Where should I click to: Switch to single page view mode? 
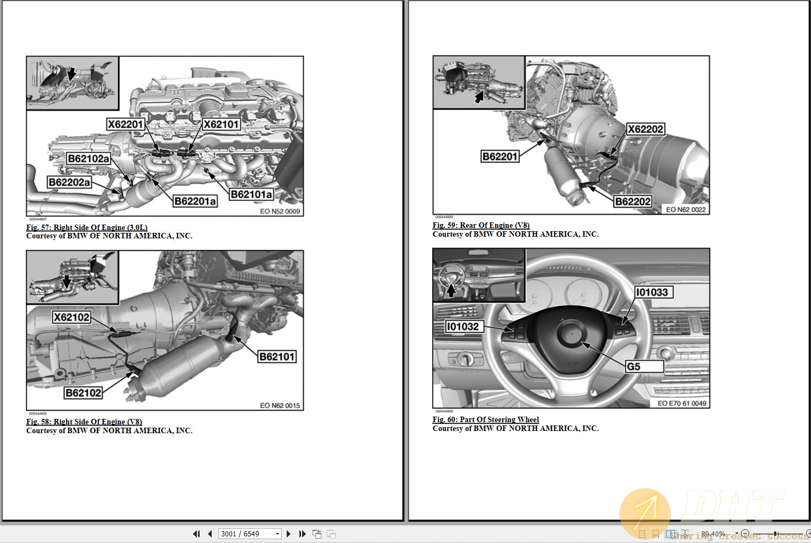point(642,533)
